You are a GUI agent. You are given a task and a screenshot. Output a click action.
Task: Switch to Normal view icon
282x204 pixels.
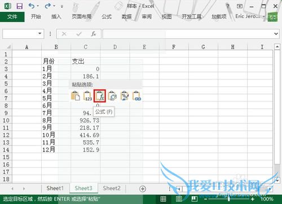click(163, 199)
